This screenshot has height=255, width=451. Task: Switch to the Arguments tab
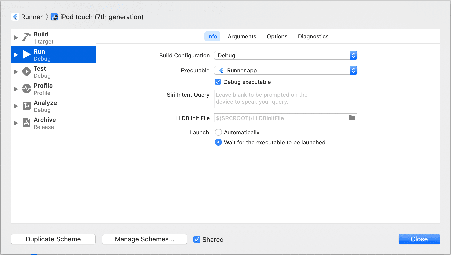tap(242, 37)
